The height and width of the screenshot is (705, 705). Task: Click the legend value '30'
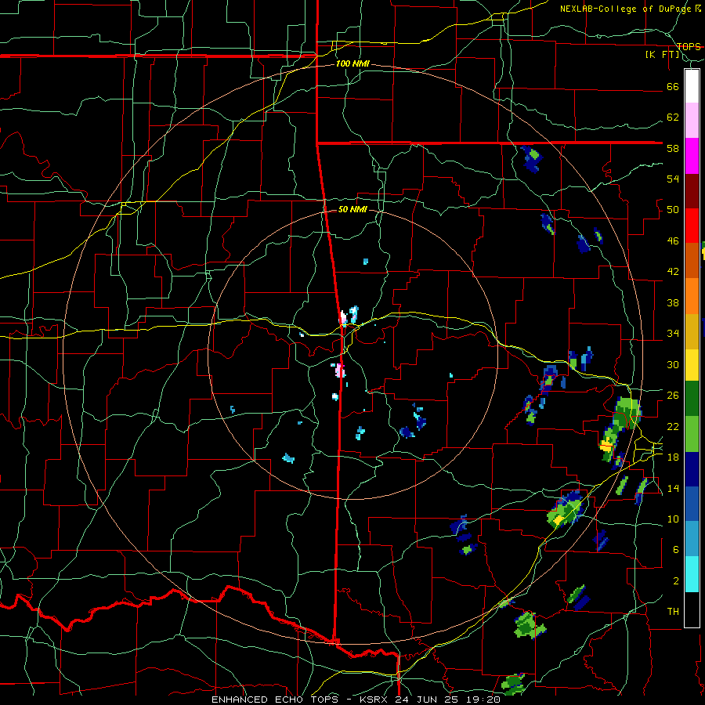point(673,364)
